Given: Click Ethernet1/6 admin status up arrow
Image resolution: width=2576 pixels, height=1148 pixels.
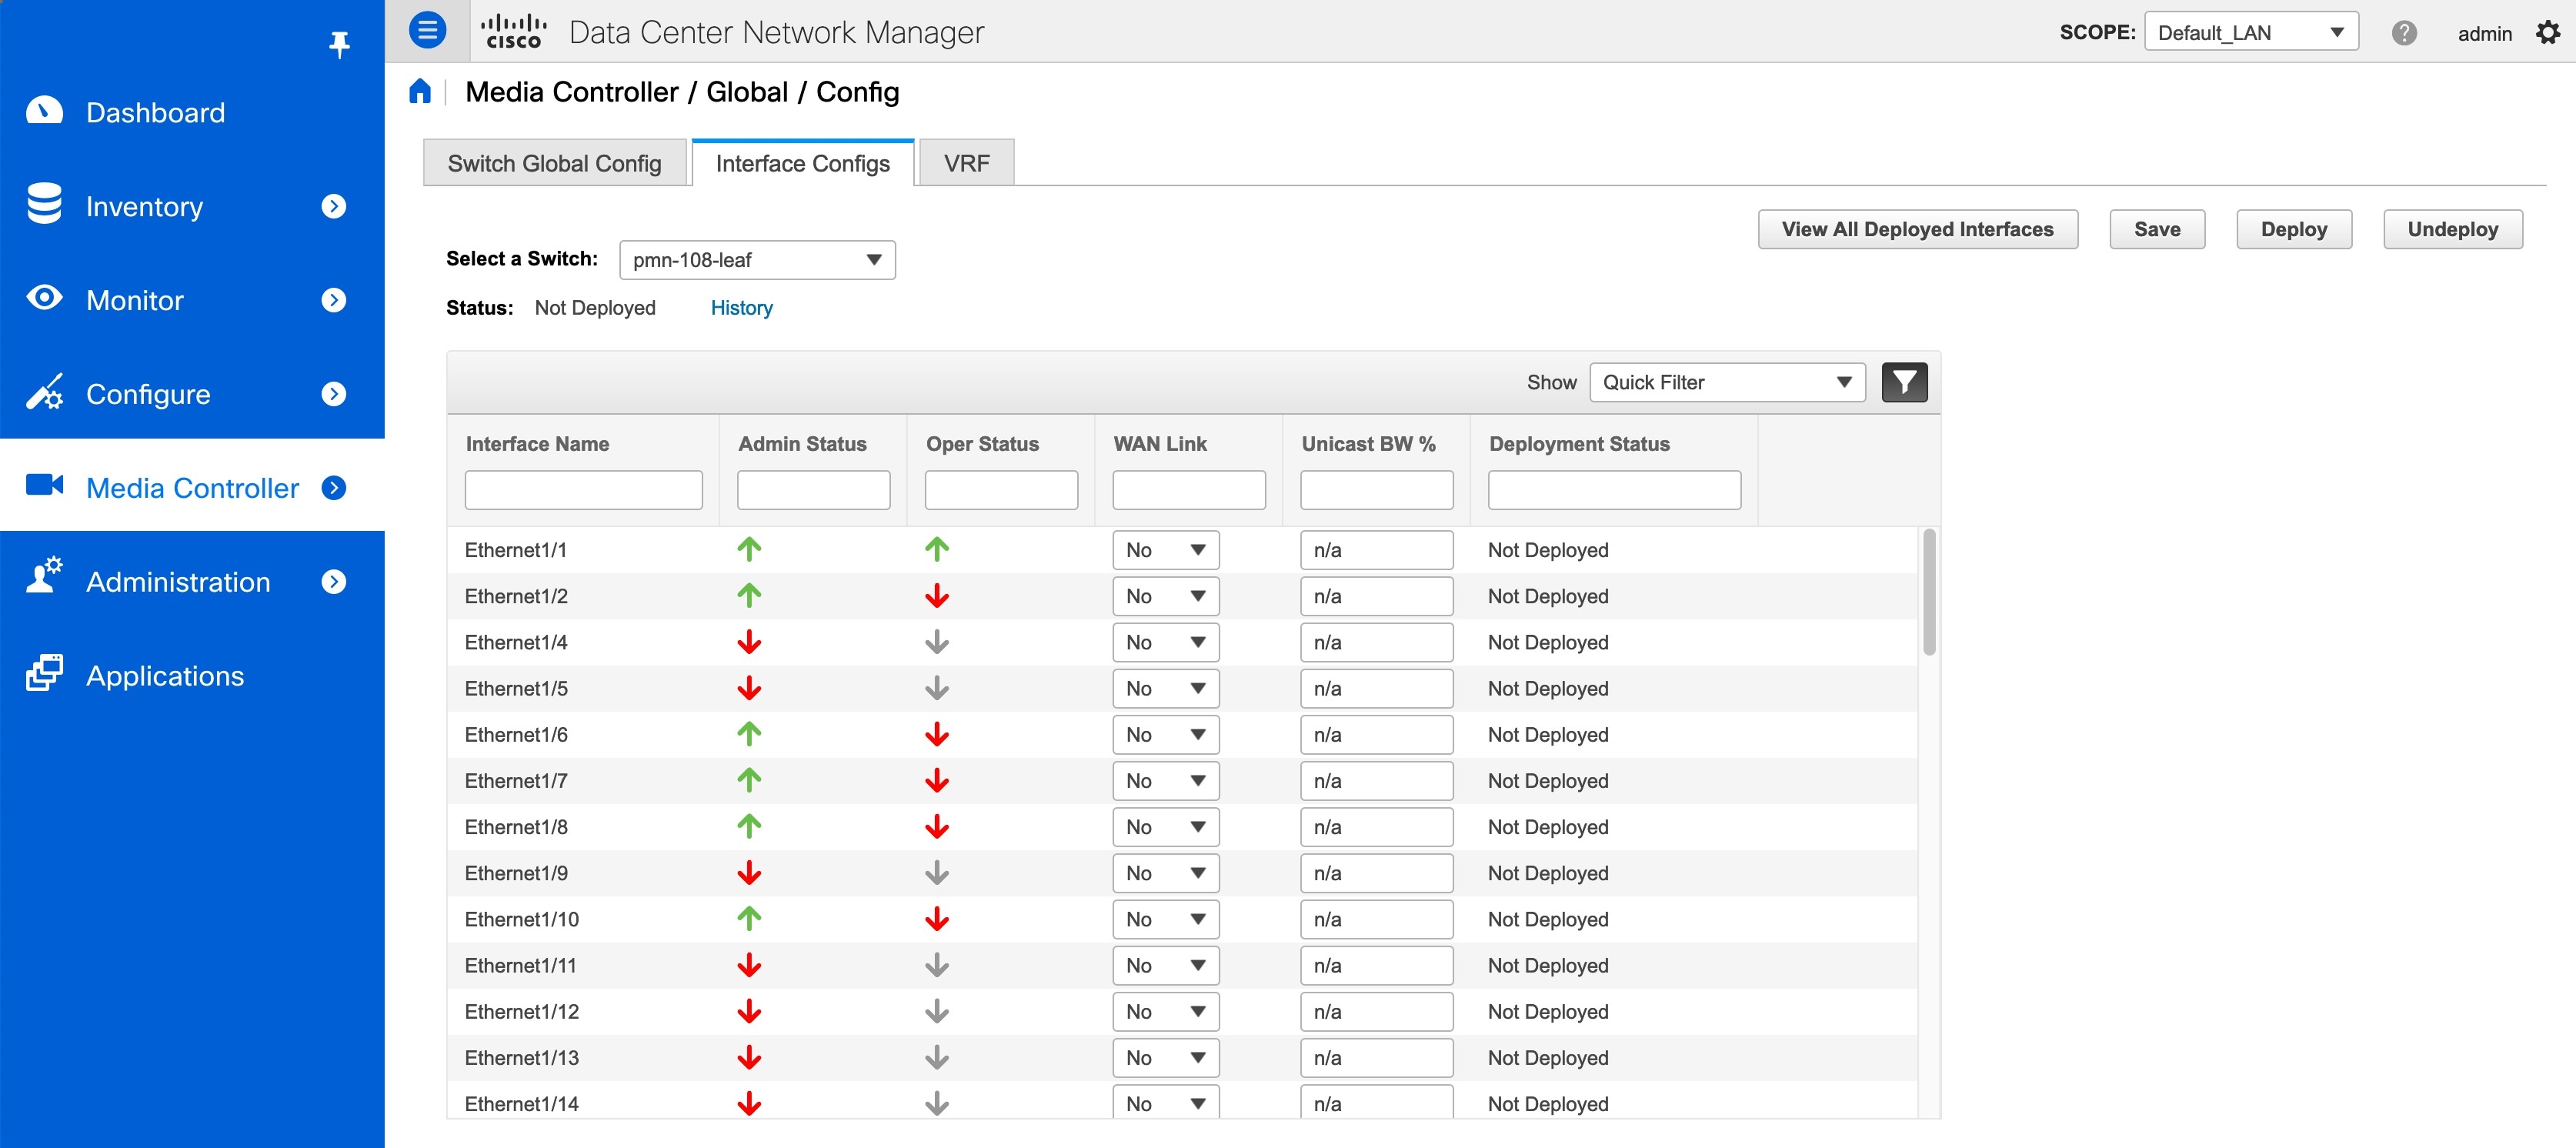Looking at the screenshot, I should 749,734.
